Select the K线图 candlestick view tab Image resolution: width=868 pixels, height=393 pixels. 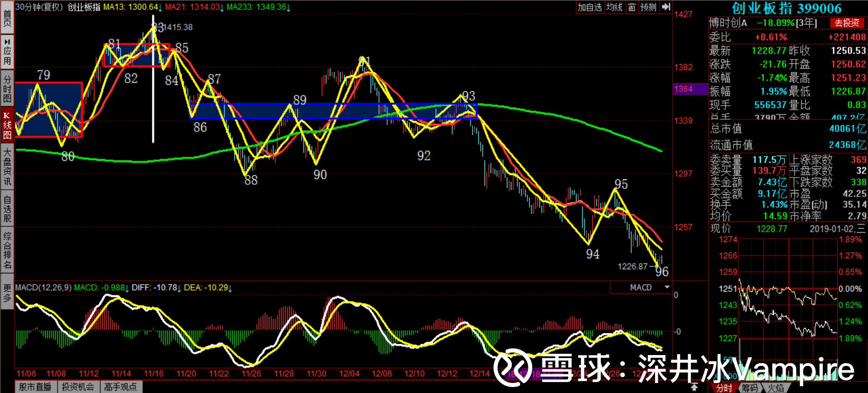point(7,125)
